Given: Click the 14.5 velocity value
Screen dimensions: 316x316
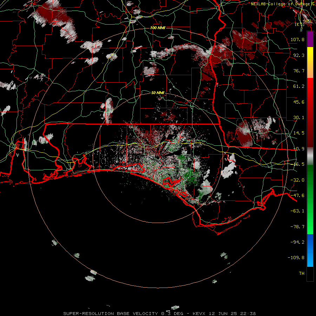Looking at the screenshot, I should [x=299, y=133].
